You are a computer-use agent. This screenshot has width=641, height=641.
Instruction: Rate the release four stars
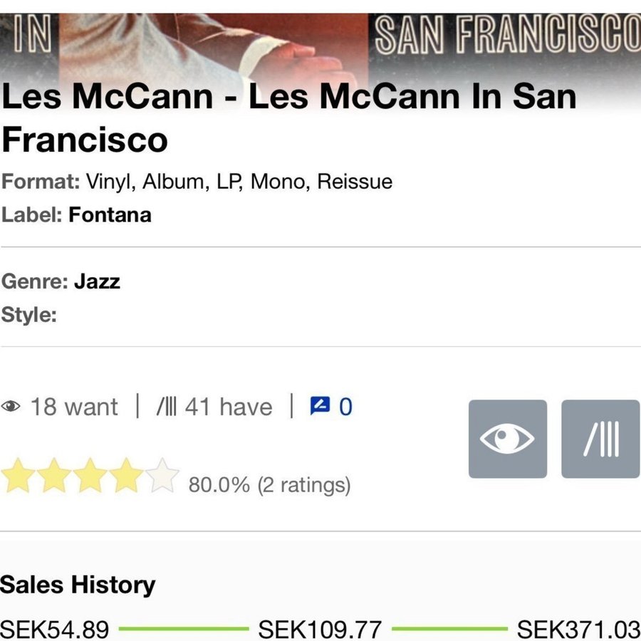[x=127, y=476]
